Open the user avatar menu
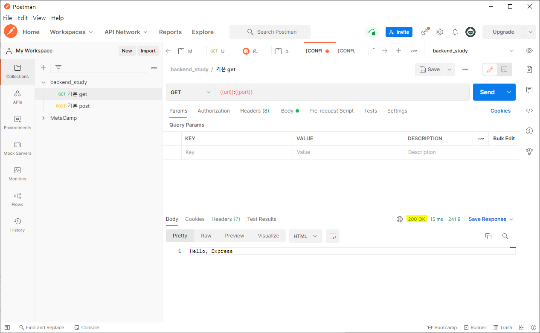Viewport: 540px width, 333px height. pos(470,32)
